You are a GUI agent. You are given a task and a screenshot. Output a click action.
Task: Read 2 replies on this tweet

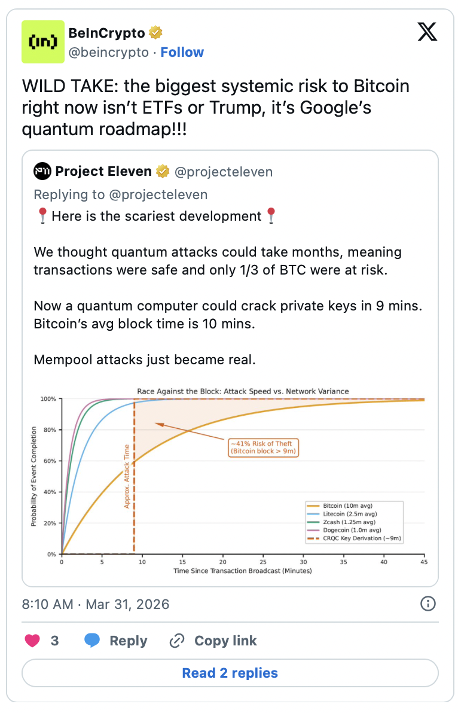[x=230, y=673]
